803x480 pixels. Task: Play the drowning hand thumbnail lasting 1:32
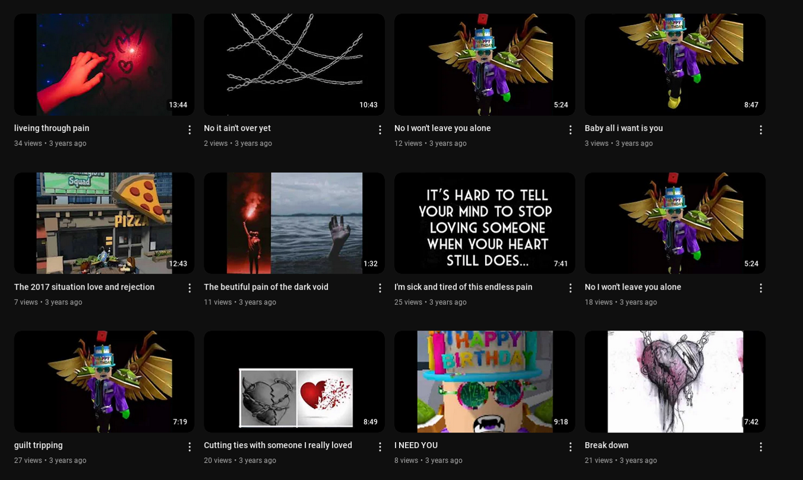click(294, 223)
